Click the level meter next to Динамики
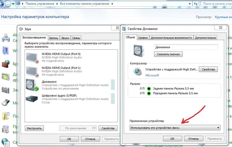The height and width of the screenshot is (147, 232). pyautogui.click(x=113, y=85)
